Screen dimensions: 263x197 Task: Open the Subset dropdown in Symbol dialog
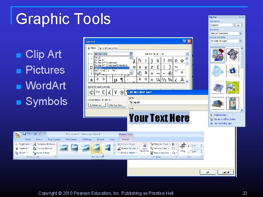click(x=187, y=54)
